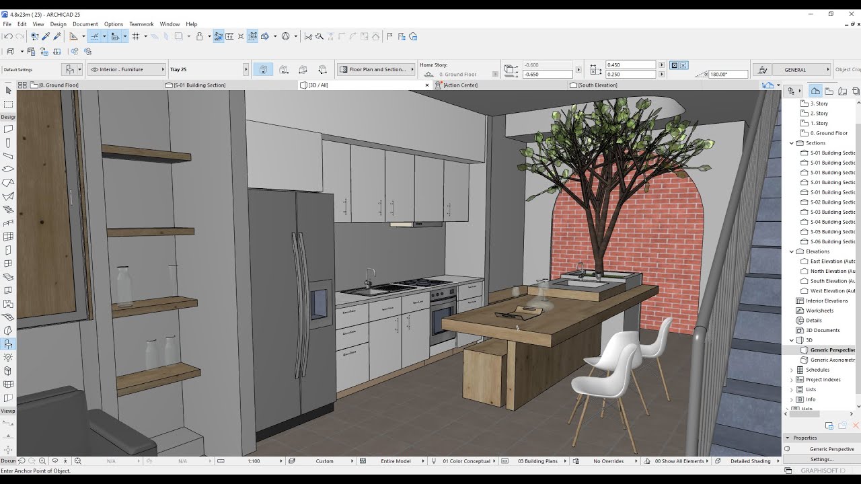Screen dimensions: 861x484
Task: Select the Inject Parameters syringe icon
Action: [x=57, y=36]
